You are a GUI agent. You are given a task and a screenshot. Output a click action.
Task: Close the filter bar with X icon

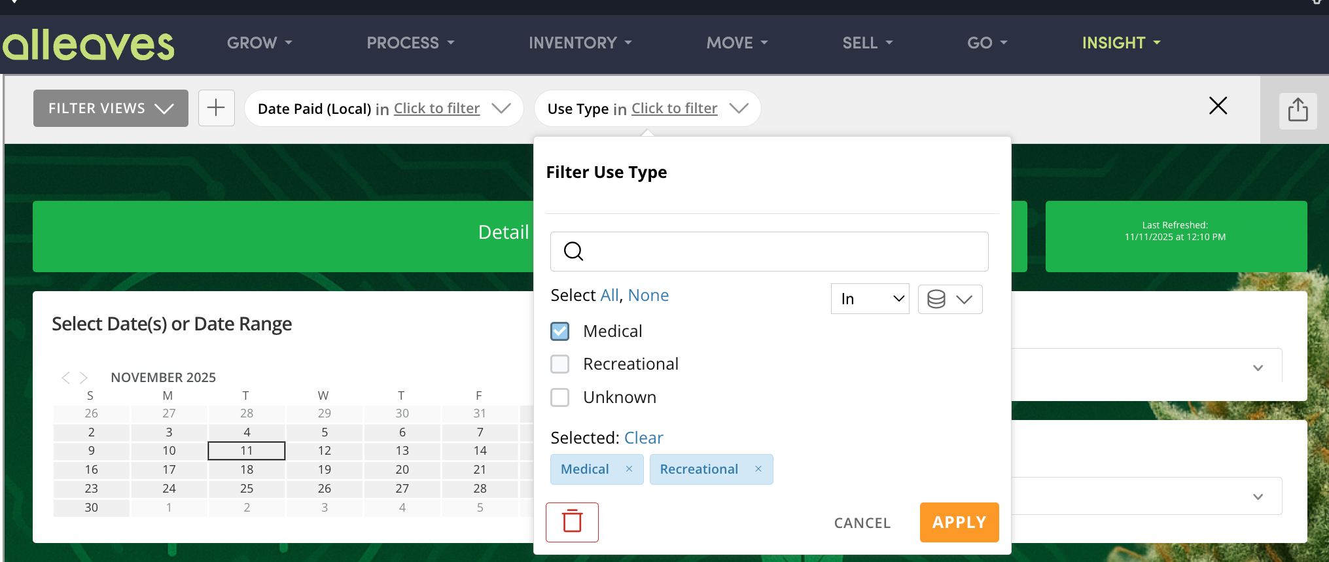[1218, 105]
